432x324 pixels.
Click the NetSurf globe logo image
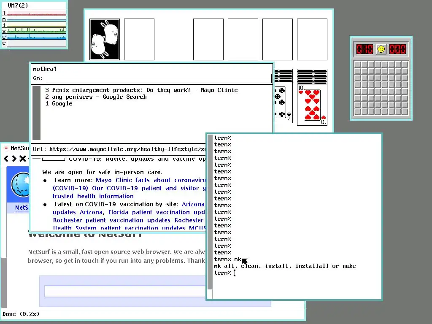coord(20,185)
